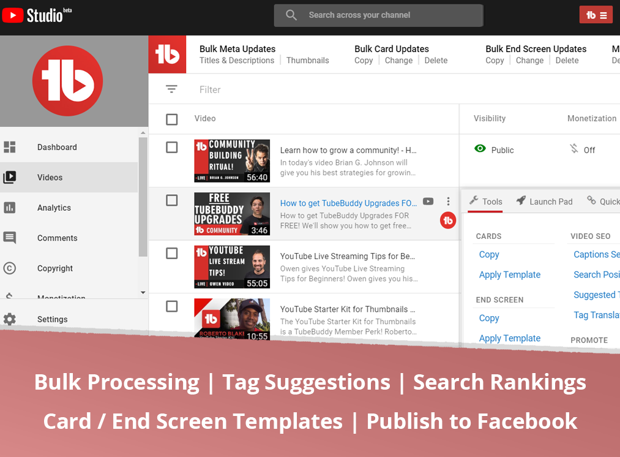Open the Roberto Blake Starter Kit thumbnail
This screenshot has width=620, height=457.
point(232,319)
